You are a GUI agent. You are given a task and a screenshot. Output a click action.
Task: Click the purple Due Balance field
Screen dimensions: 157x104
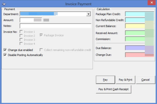[x=139, y=48]
